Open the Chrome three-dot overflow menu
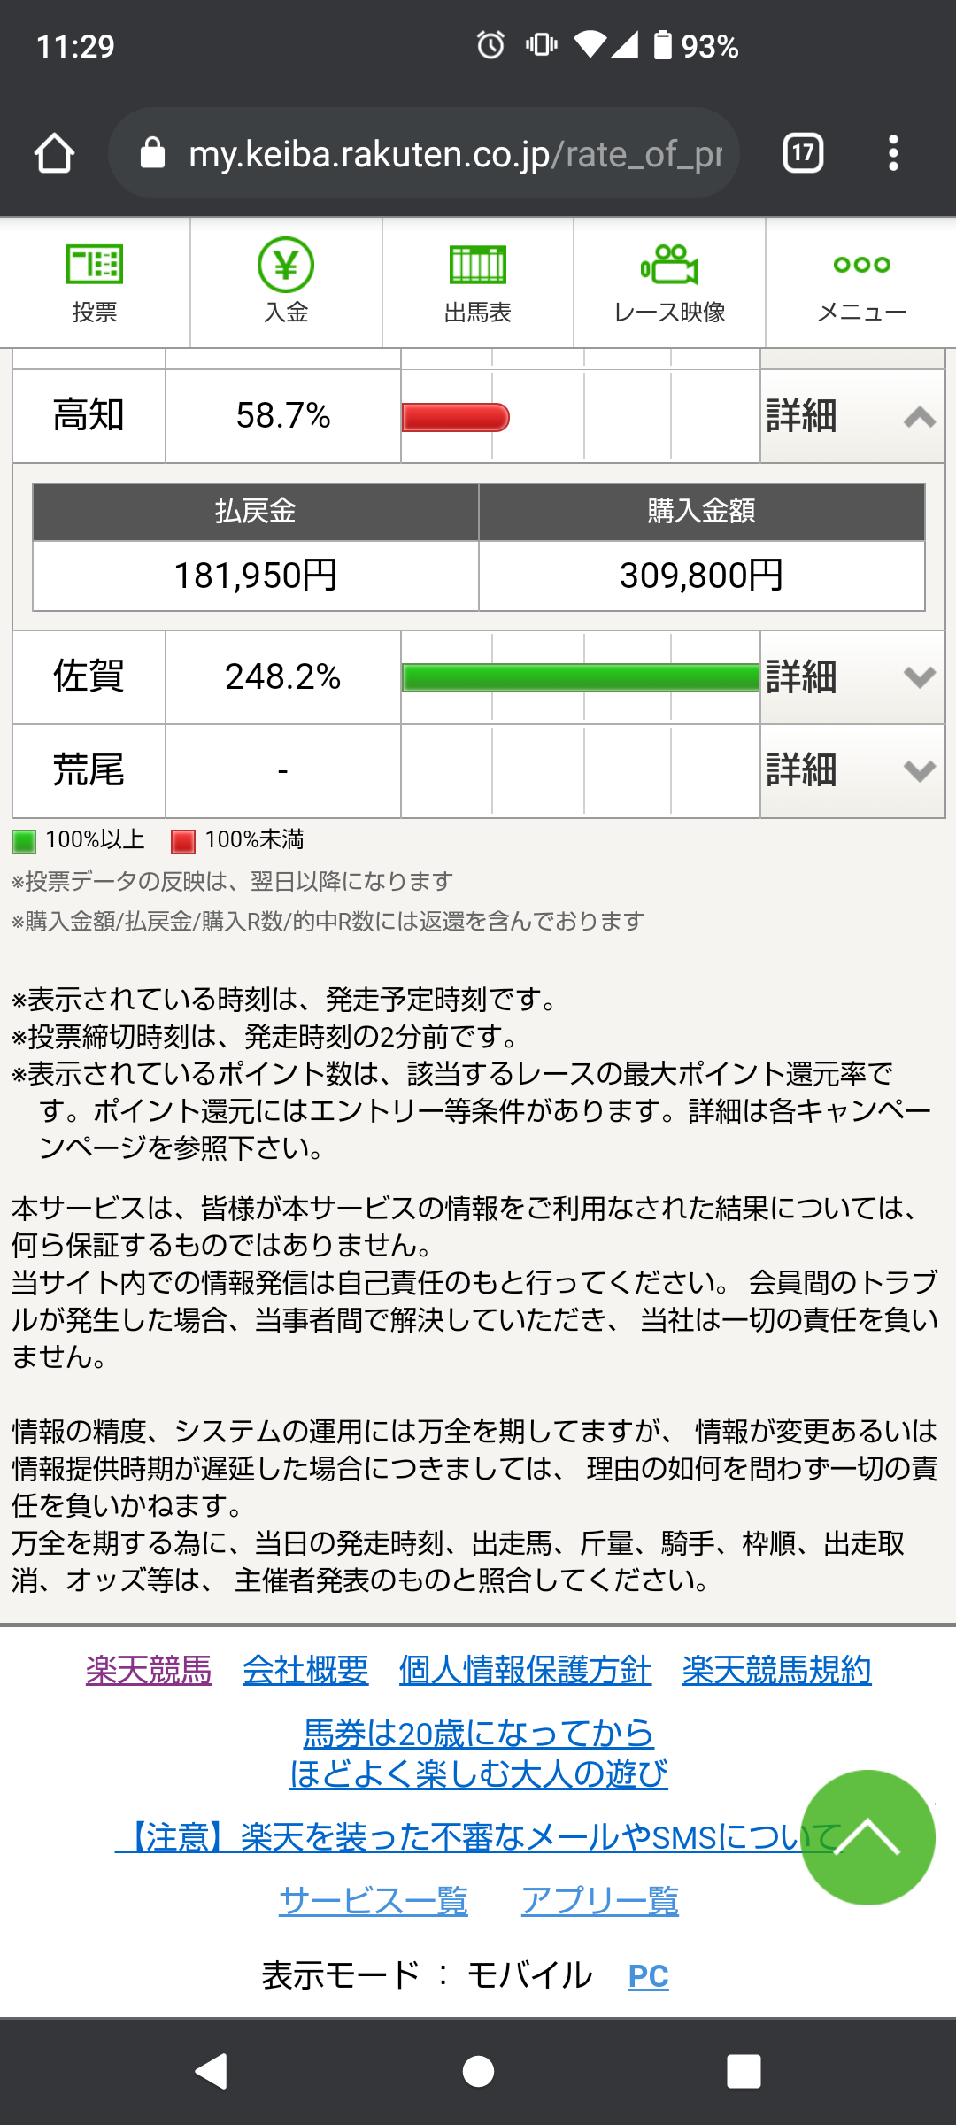956x2125 pixels. click(893, 153)
